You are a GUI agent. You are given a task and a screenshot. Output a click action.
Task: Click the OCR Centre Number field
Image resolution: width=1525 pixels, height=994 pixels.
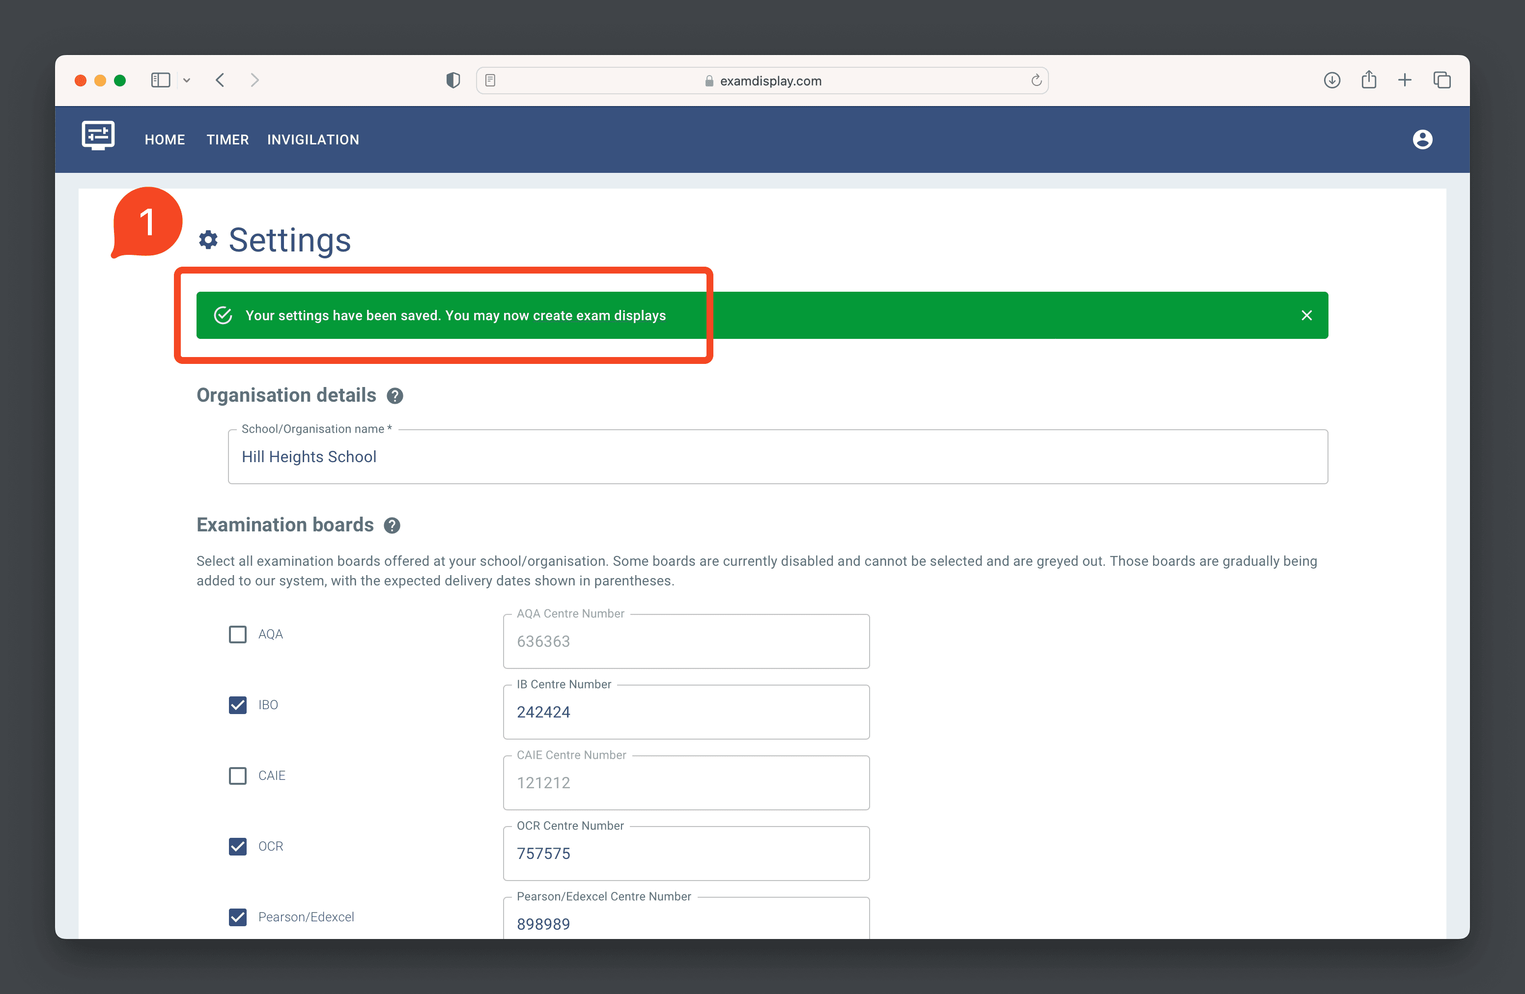click(686, 853)
